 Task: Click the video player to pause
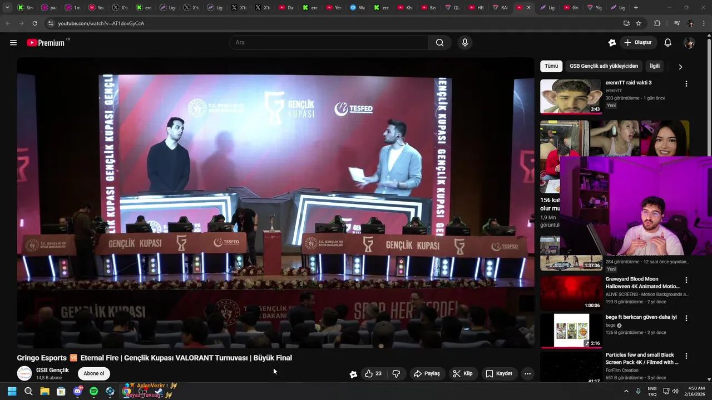coord(275,203)
